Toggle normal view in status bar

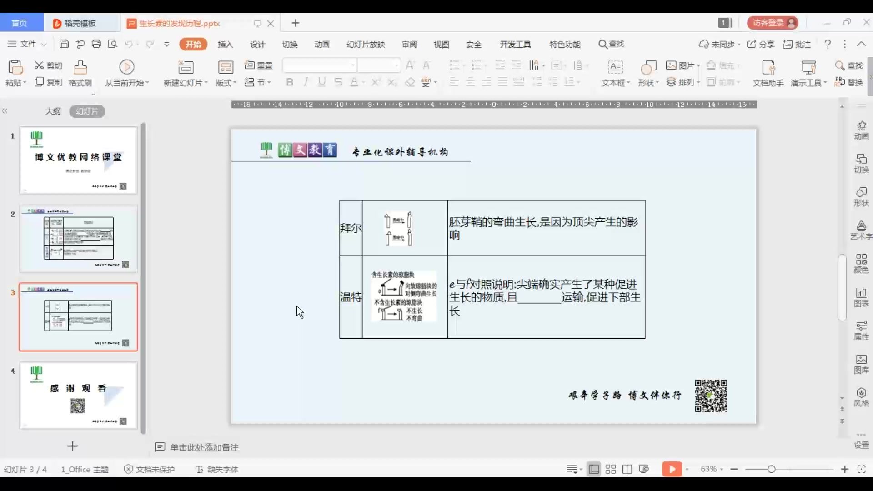pyautogui.click(x=594, y=469)
